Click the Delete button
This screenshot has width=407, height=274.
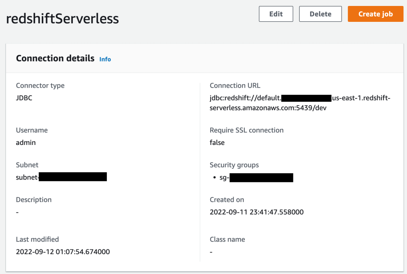point(320,14)
